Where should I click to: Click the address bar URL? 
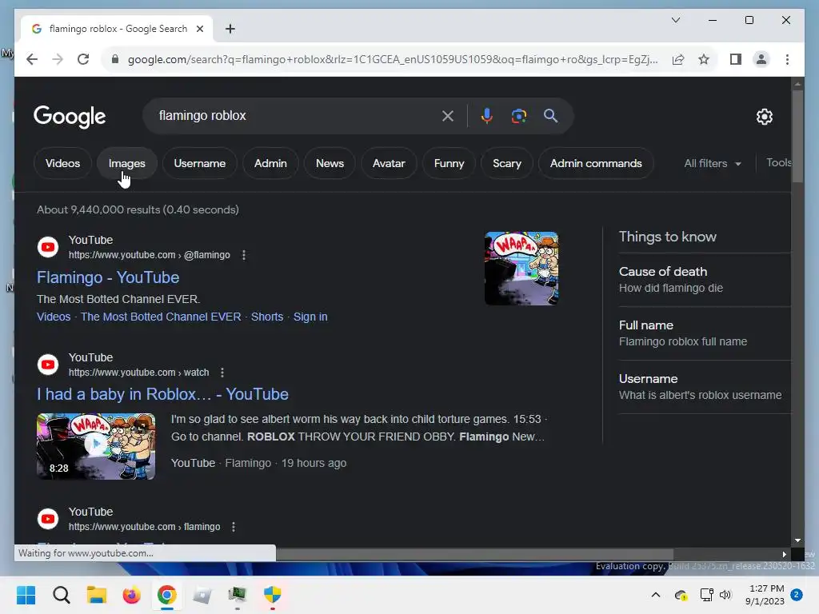click(x=393, y=59)
